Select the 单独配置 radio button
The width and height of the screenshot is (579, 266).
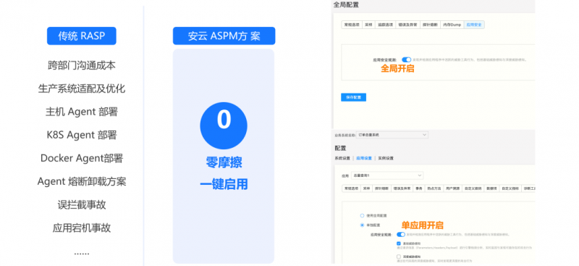click(363, 225)
